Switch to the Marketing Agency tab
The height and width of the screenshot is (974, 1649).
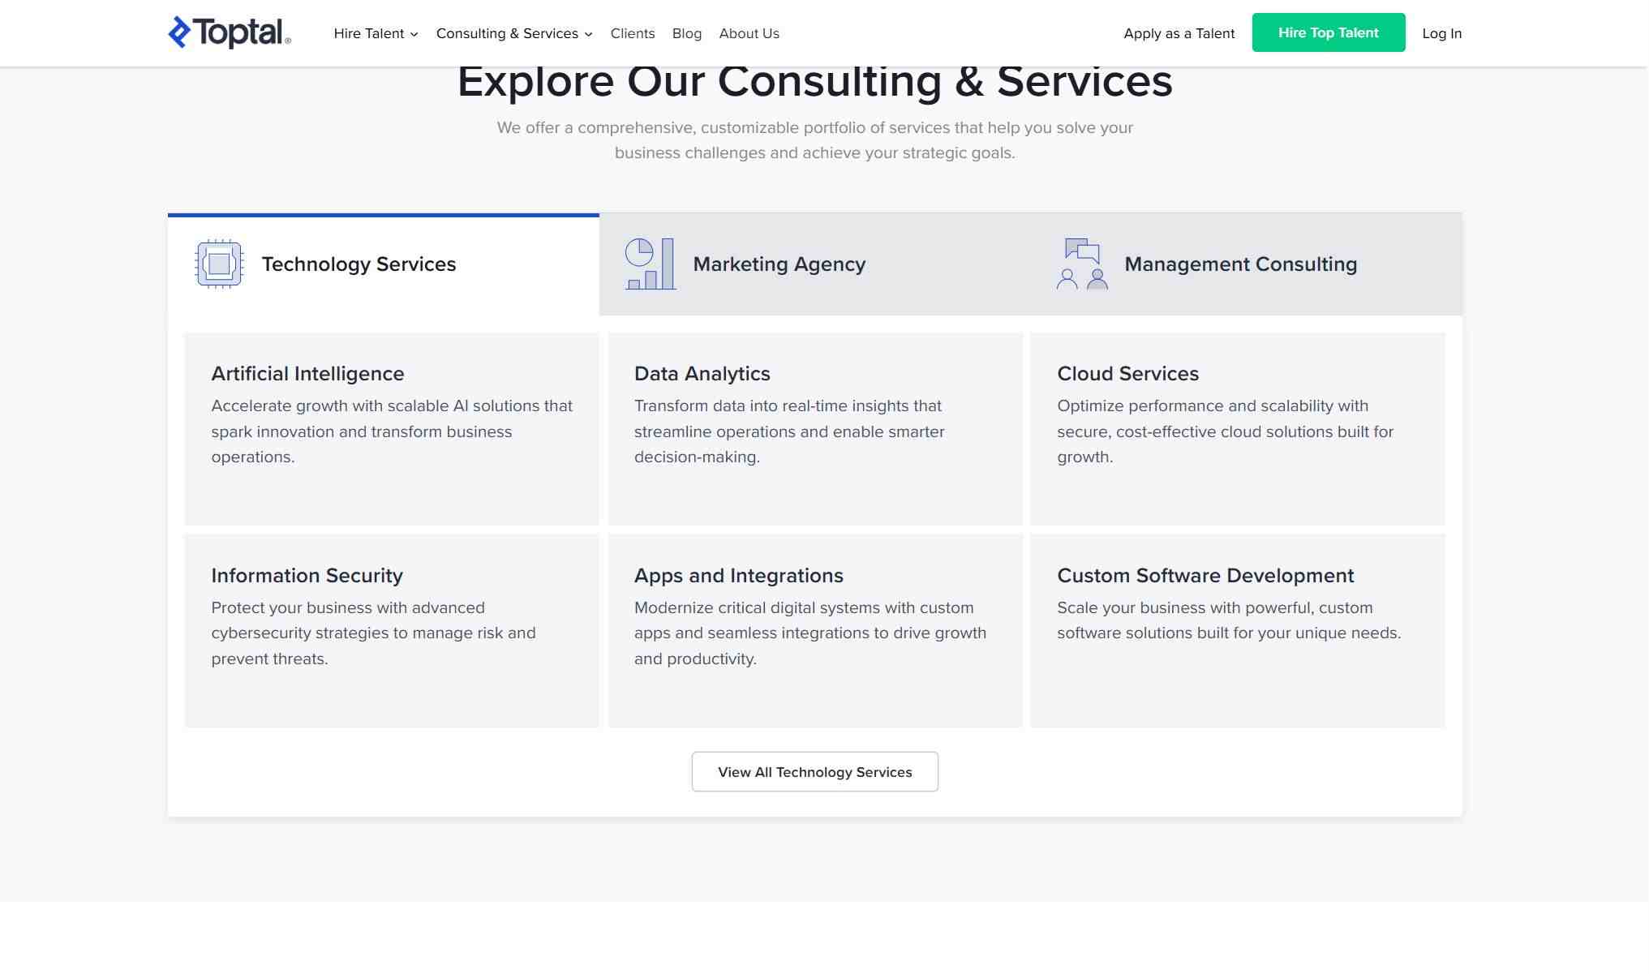(x=779, y=264)
